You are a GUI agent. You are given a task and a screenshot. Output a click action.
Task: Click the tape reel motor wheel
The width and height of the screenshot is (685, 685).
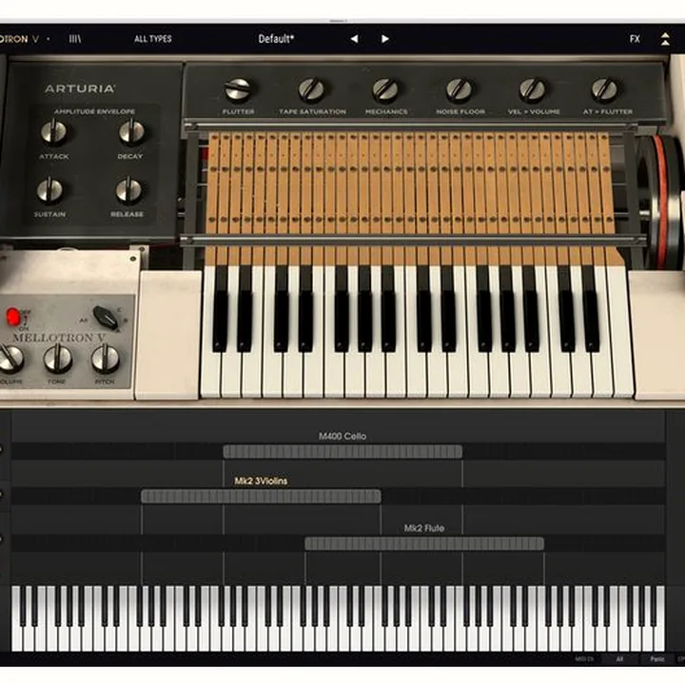[659, 201]
